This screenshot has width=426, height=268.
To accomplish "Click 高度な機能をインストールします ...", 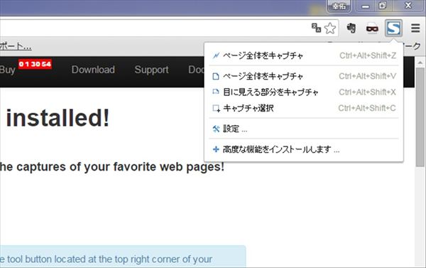I will coord(304,149).
